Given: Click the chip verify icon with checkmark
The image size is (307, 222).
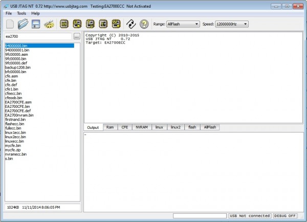Looking at the screenshot, I should pos(90,24).
